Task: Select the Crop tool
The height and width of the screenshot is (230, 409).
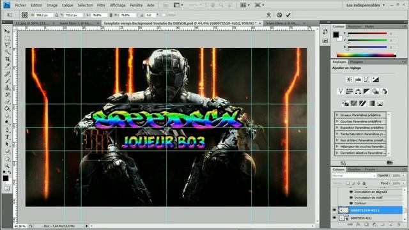Action: 7,59
